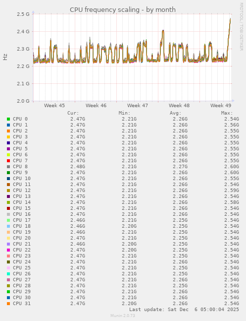Click the '2.2 G' y-axis label

pos(23,66)
